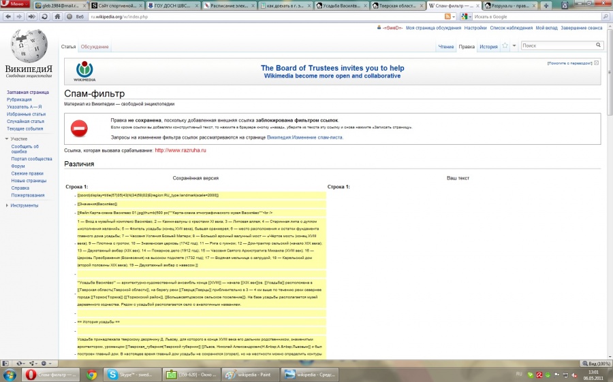
Task: Go to the home page icon
Action: (57, 17)
